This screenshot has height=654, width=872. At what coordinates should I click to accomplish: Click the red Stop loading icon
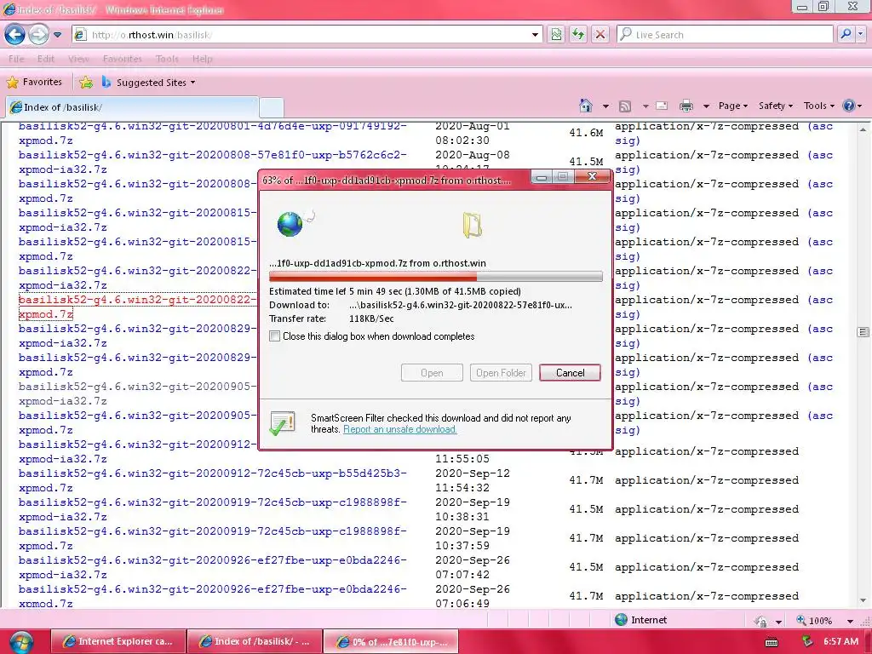pyautogui.click(x=600, y=34)
